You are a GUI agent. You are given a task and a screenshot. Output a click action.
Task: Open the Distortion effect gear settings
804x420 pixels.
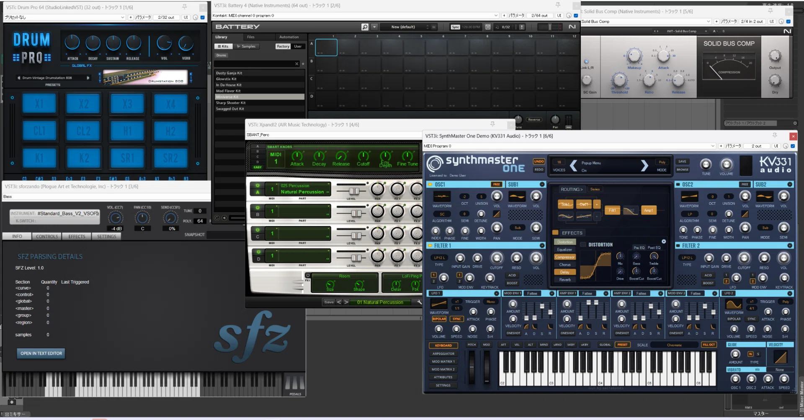point(664,242)
